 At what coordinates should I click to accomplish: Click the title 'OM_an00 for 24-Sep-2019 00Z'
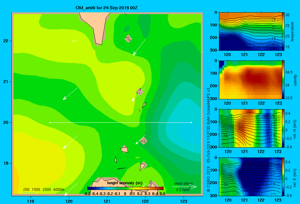pos(106,8)
